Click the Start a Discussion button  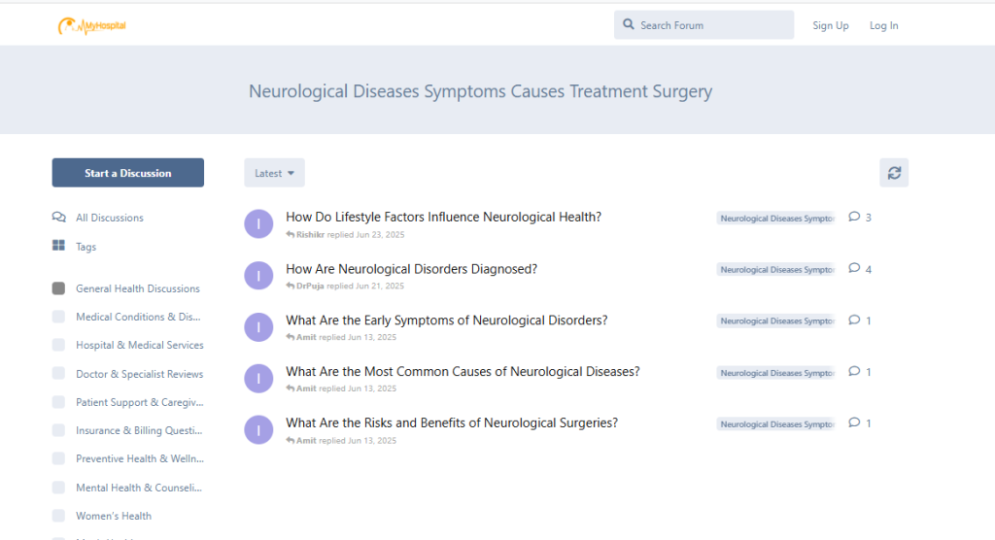click(127, 173)
